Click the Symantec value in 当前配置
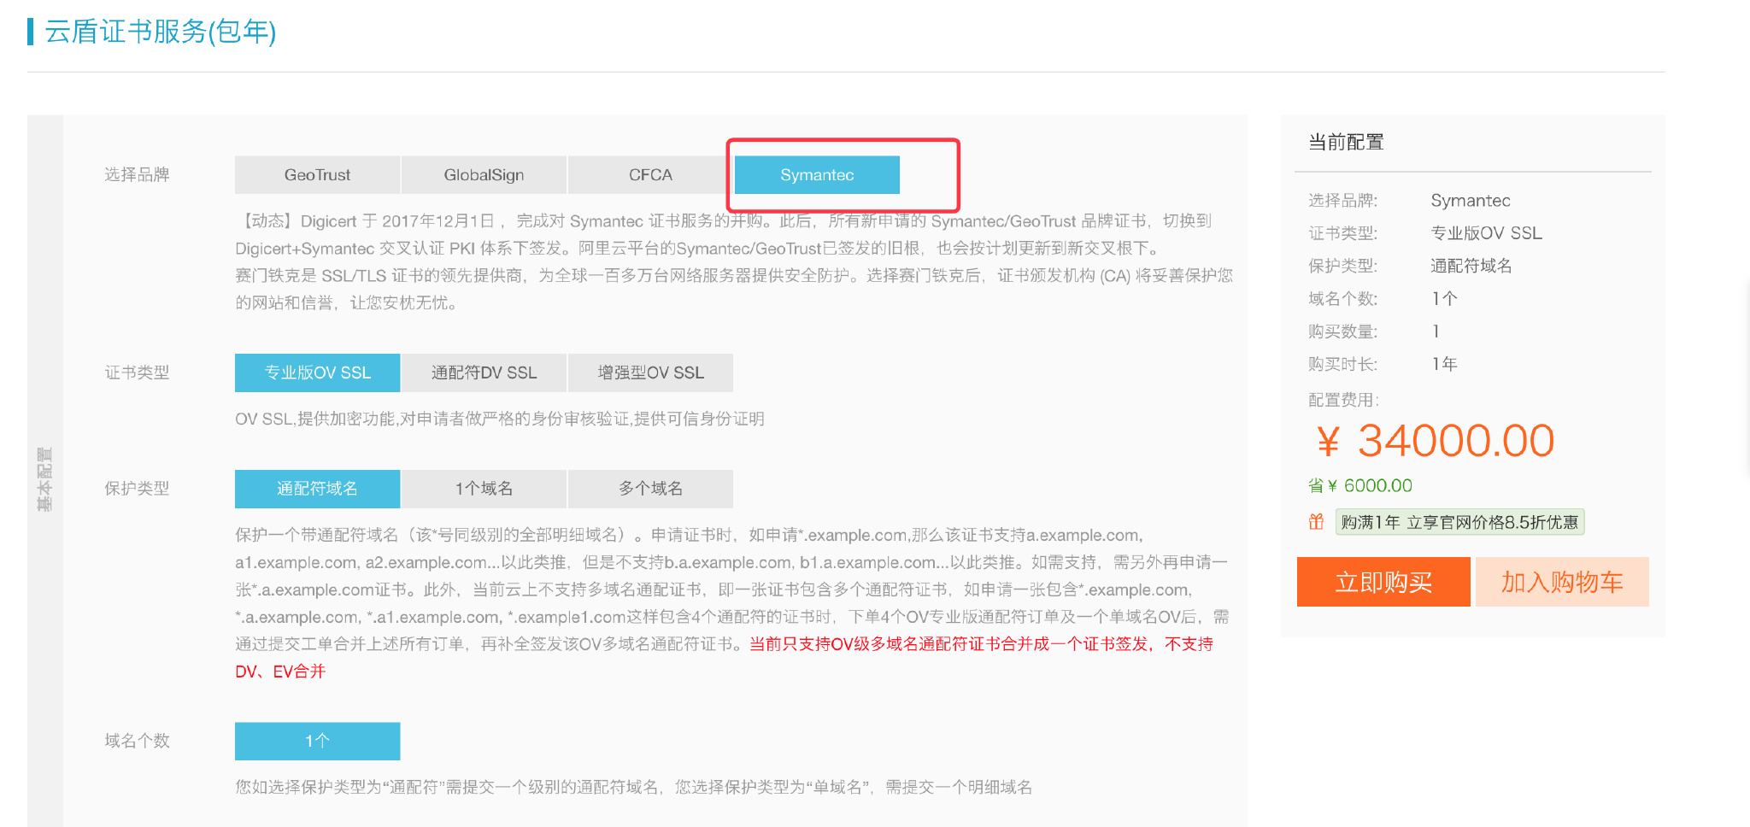Viewport: 1750px width, 827px height. tap(1471, 201)
